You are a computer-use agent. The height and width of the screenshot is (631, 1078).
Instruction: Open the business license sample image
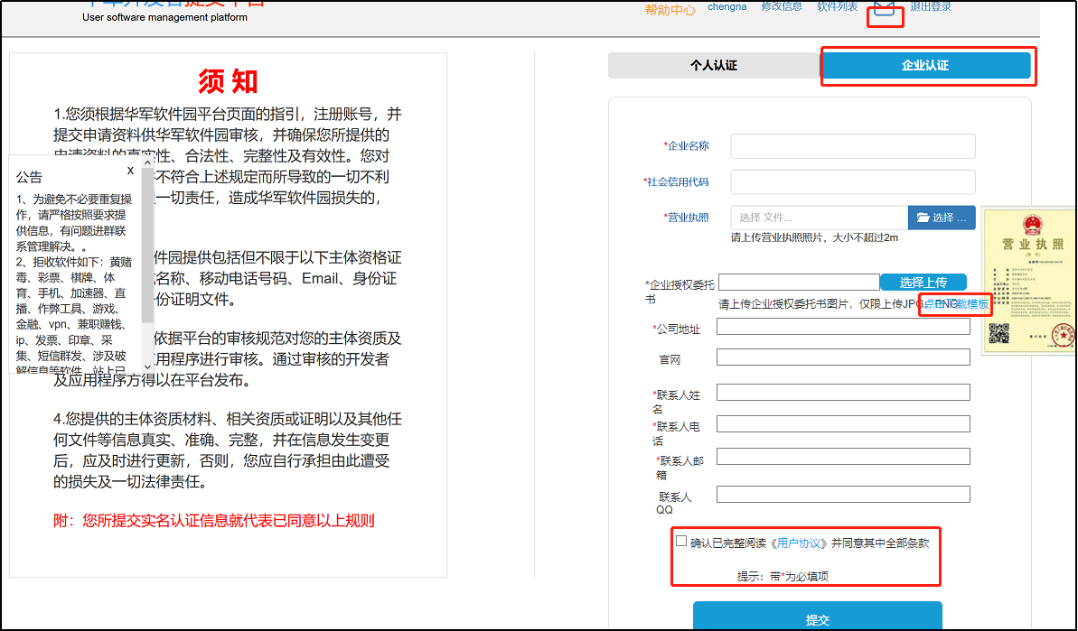[1029, 281]
